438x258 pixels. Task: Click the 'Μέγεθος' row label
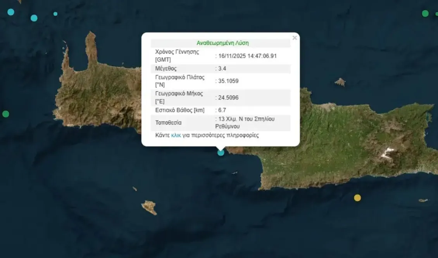[166, 68]
